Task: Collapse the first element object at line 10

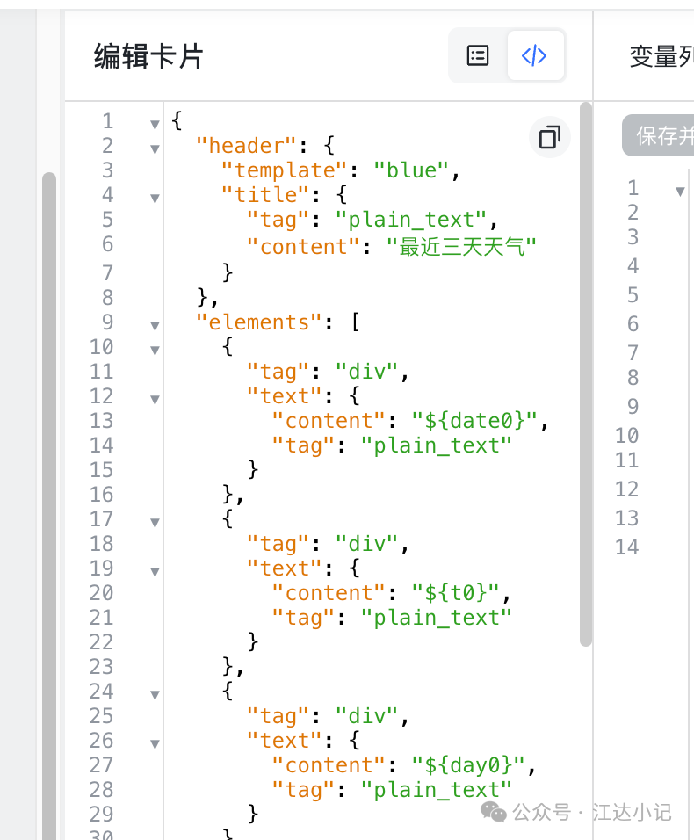Action: pyautogui.click(x=155, y=351)
